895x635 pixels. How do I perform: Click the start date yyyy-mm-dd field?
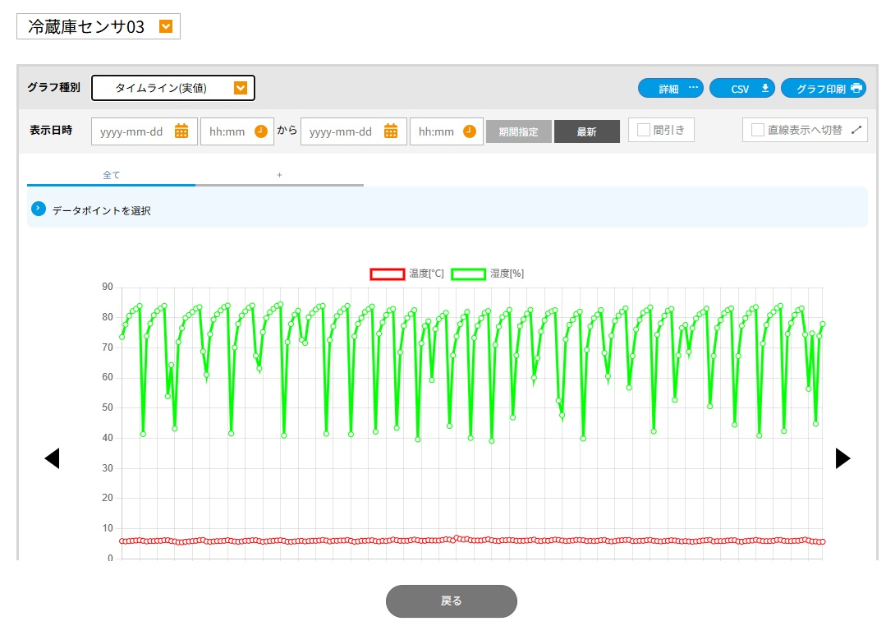(x=132, y=131)
